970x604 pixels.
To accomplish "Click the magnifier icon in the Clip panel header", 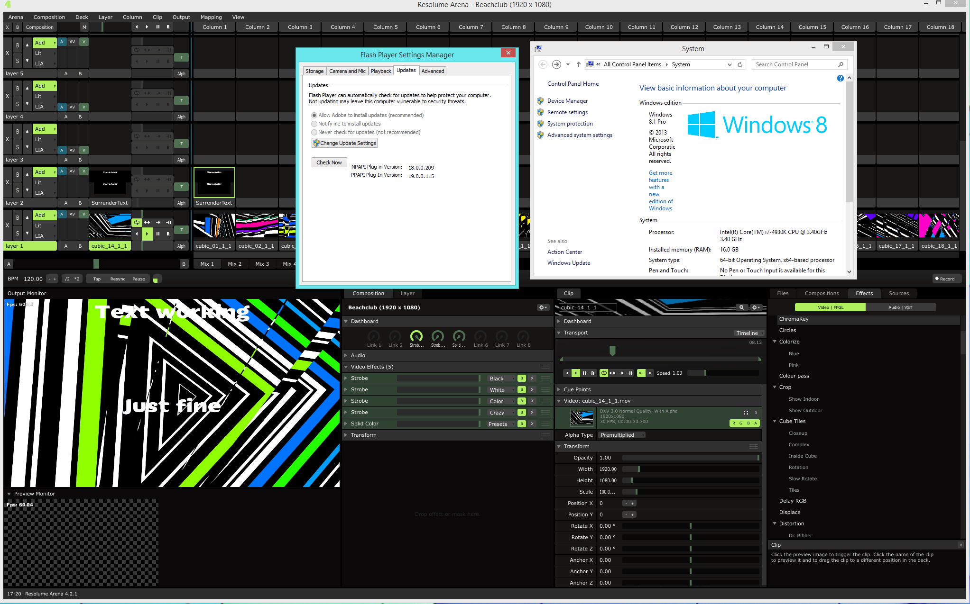I will (x=741, y=307).
